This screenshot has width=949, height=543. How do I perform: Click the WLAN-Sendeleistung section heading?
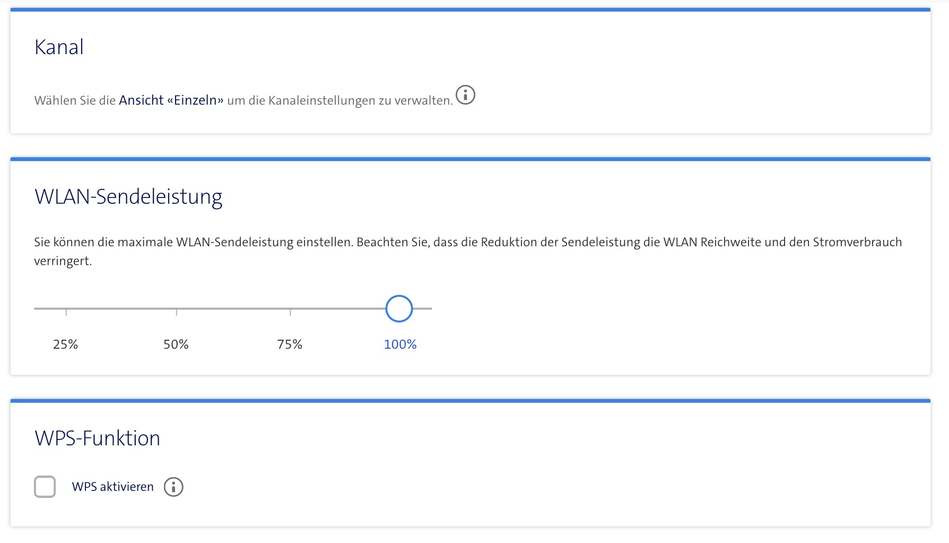128,196
